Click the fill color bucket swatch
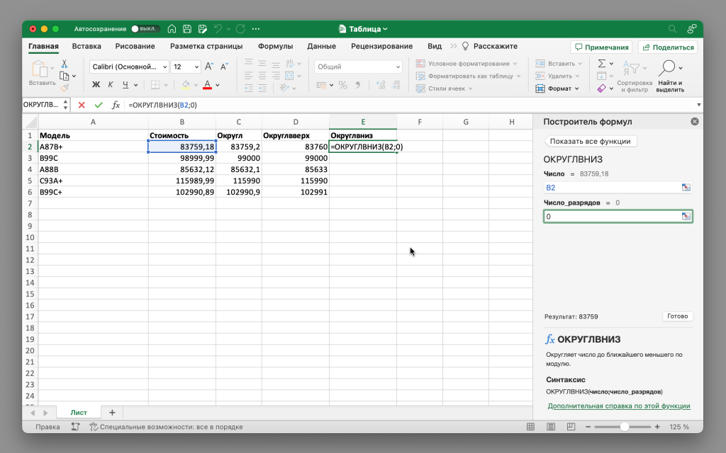Screen dimensions: 726x453 click(186, 85)
